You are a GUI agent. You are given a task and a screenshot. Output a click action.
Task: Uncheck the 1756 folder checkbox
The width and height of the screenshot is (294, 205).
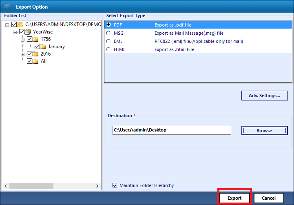click(29, 39)
